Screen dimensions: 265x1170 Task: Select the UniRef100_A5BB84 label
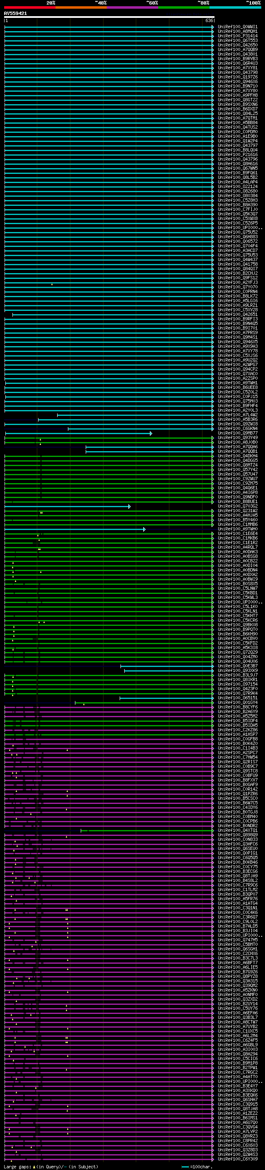pyautogui.click(x=238, y=122)
